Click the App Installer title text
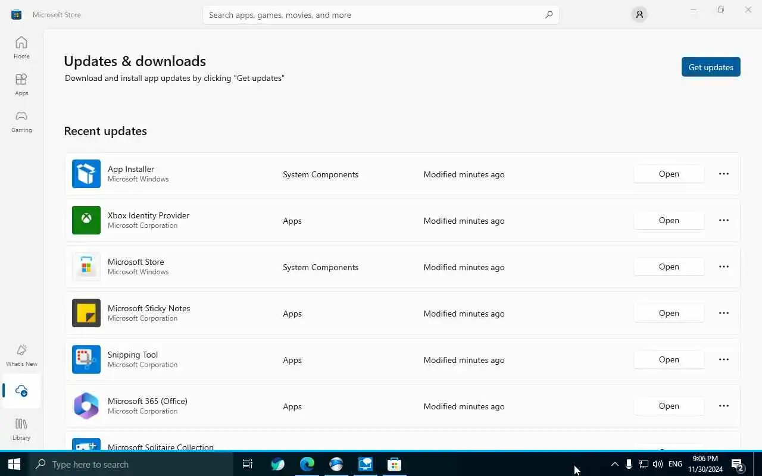The height and width of the screenshot is (476, 762). pyautogui.click(x=131, y=169)
